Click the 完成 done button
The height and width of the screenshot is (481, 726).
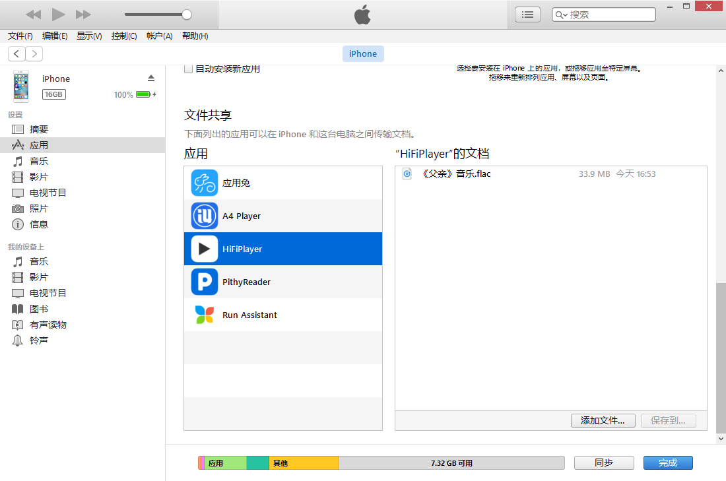(668, 463)
